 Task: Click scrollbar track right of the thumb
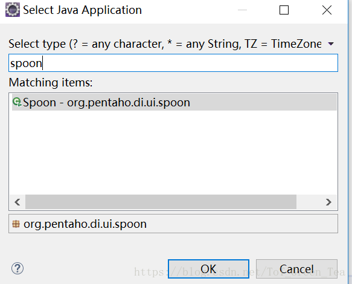[x=309, y=202]
